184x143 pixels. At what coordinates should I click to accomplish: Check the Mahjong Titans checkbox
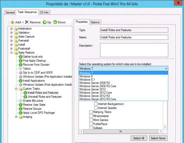click(x=91, y=112)
